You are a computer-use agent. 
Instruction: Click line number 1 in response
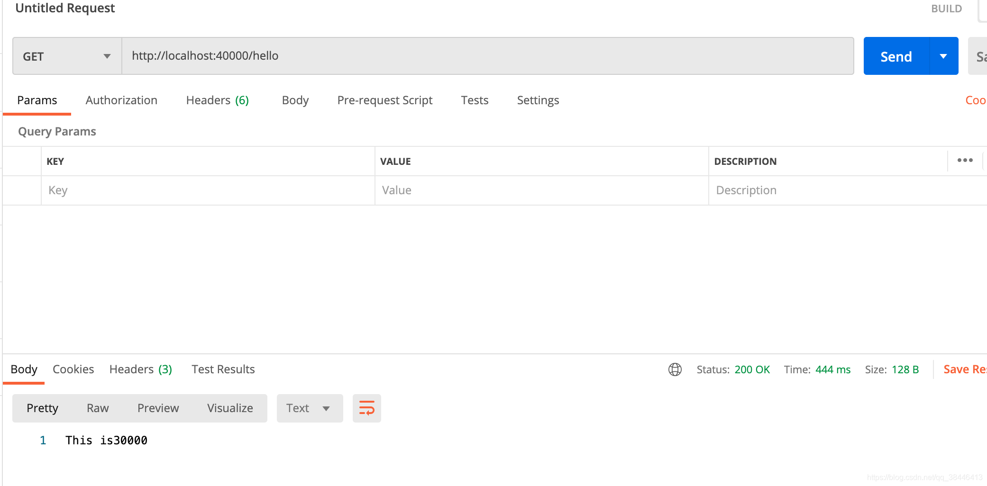tap(43, 441)
